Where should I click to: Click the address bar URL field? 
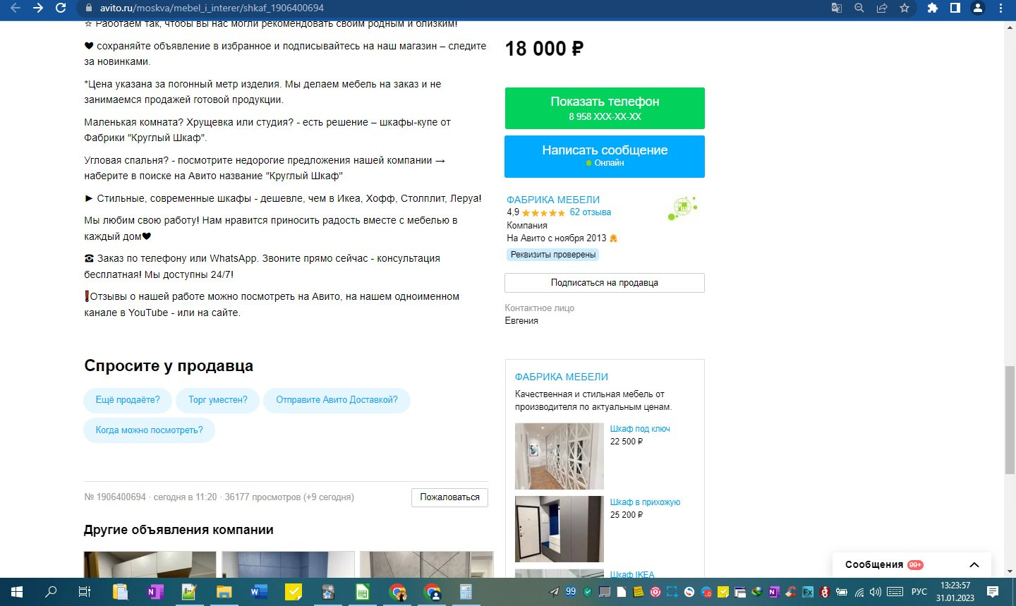pyautogui.click(x=452, y=8)
